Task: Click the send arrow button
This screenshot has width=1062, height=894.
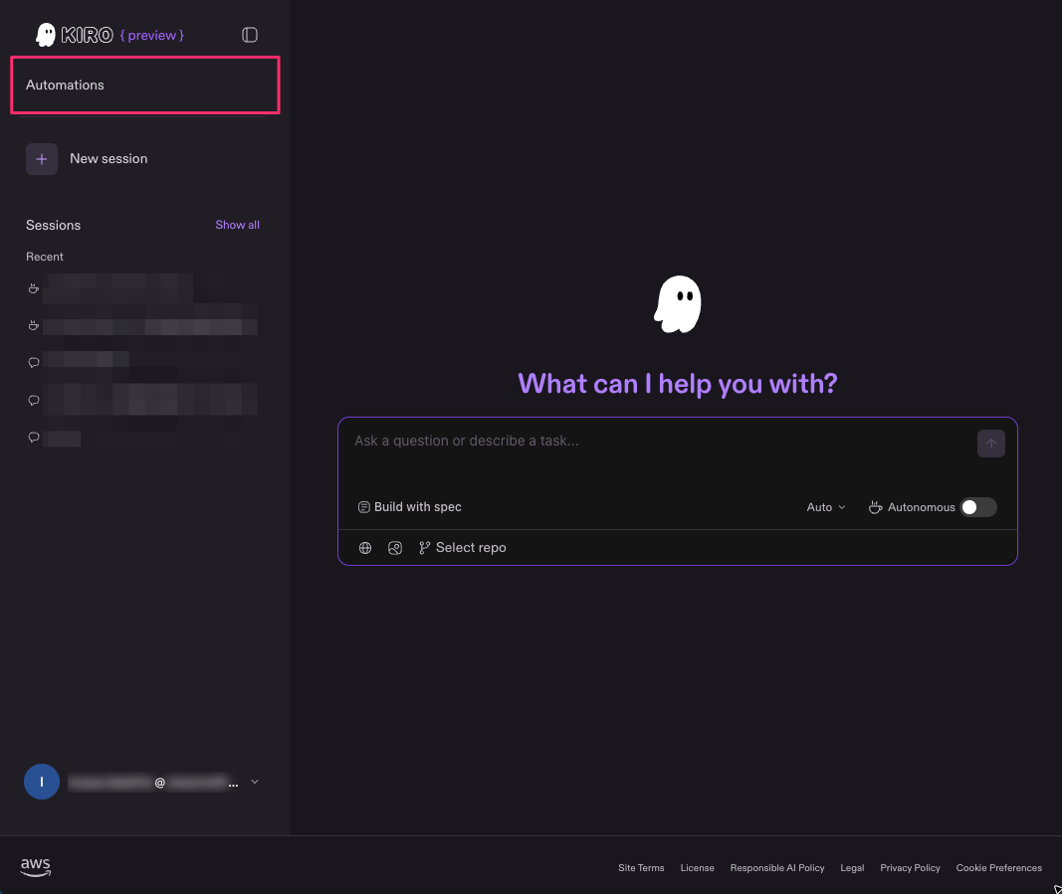Action: [991, 444]
